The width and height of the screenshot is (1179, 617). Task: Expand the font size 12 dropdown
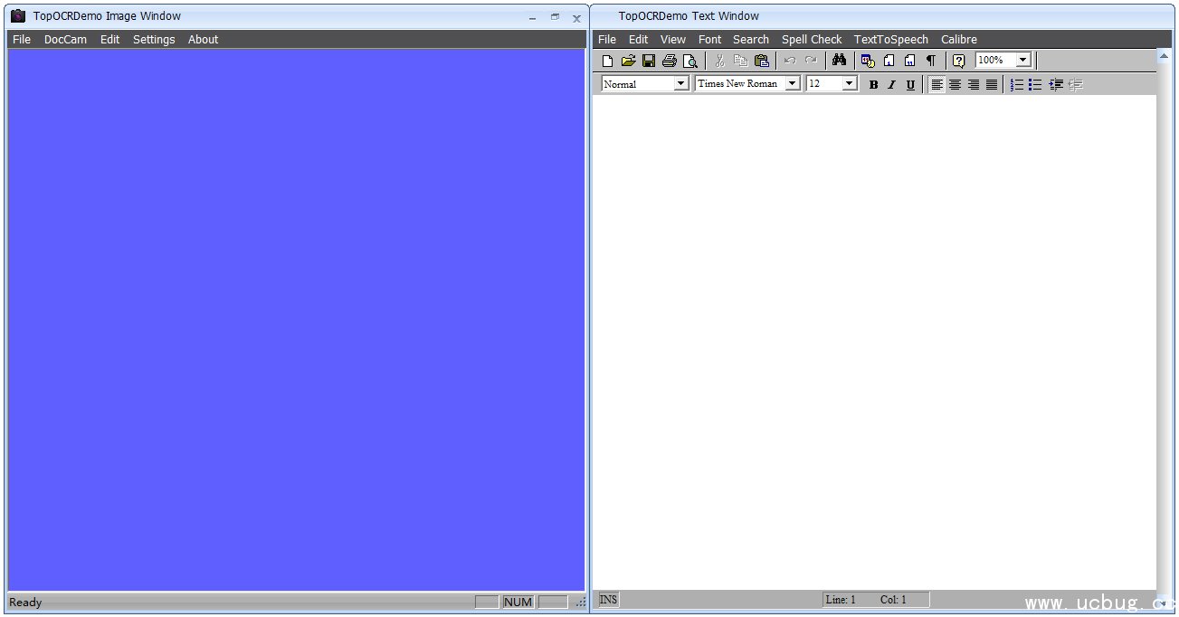pos(849,84)
